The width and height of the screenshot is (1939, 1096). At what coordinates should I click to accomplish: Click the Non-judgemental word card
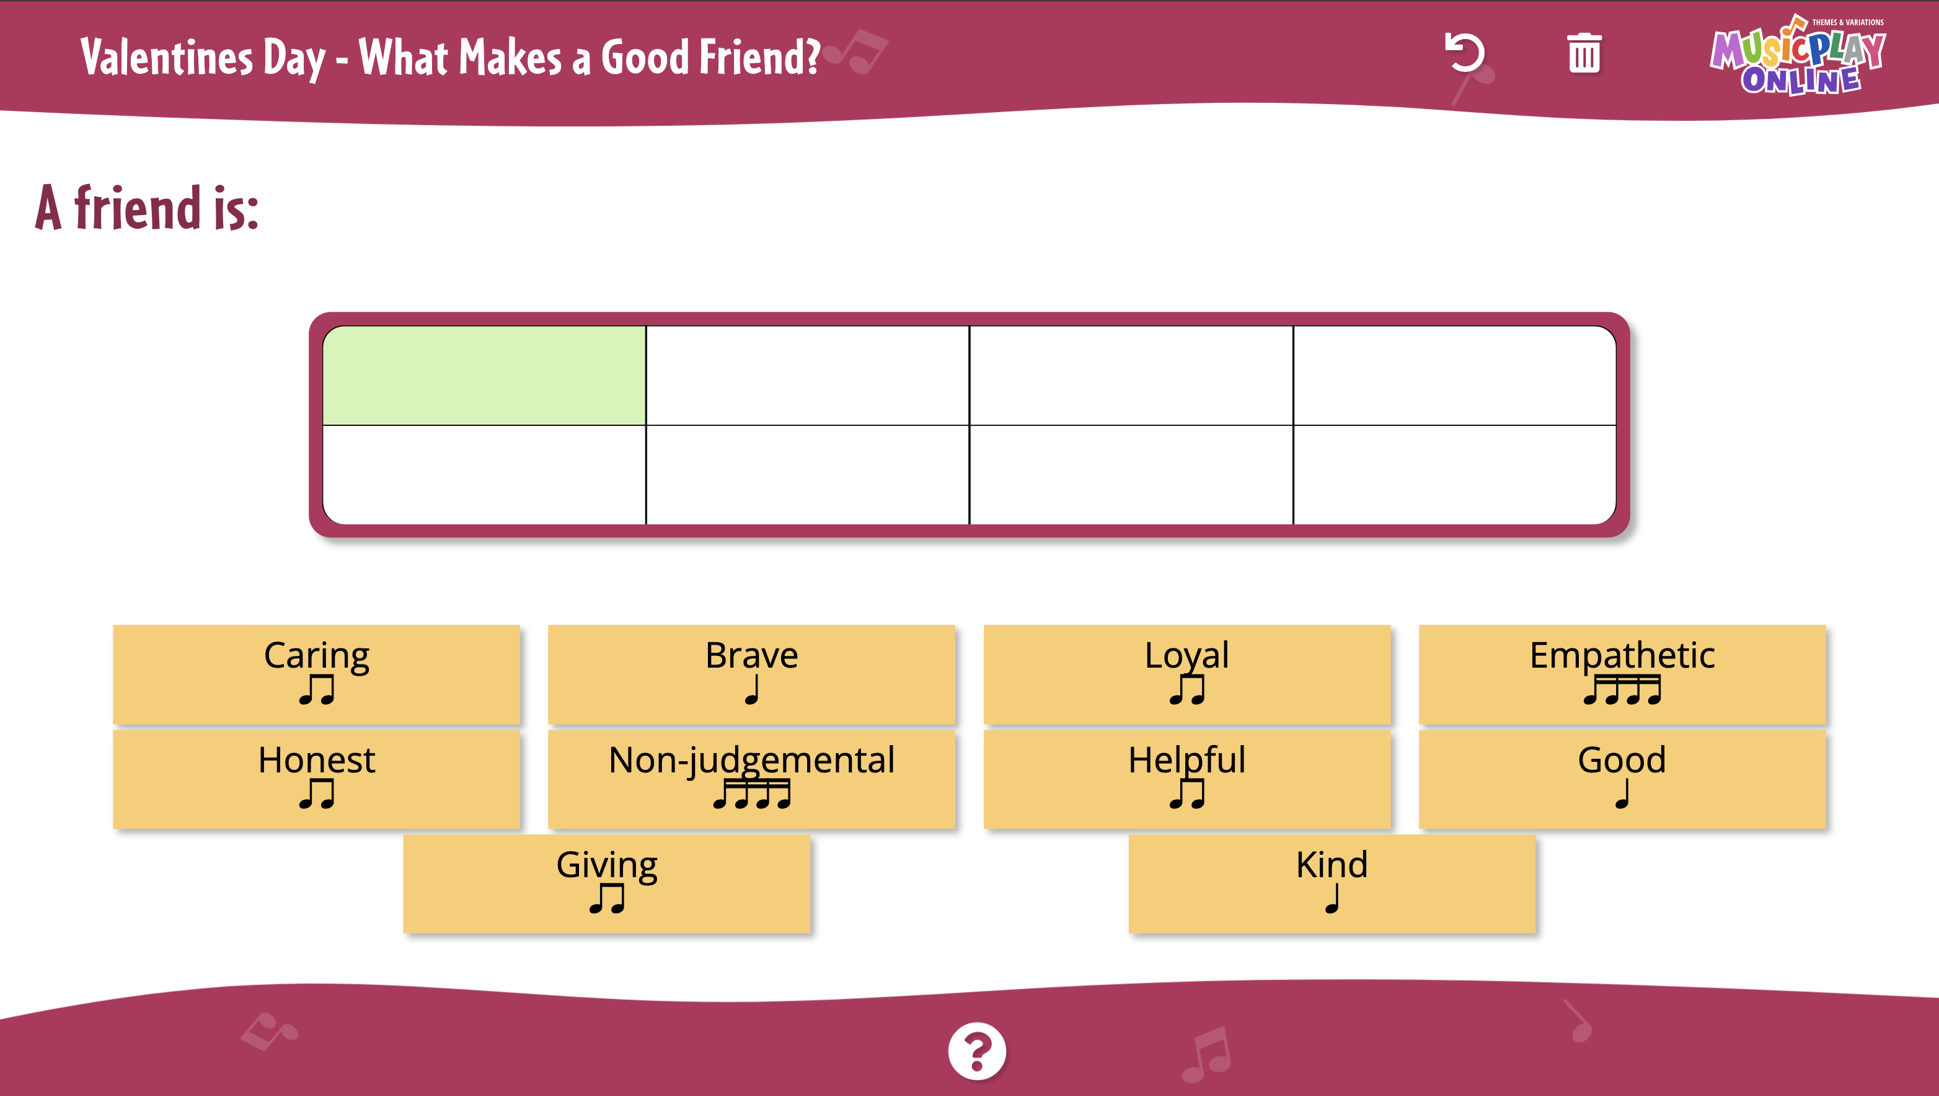point(751,779)
